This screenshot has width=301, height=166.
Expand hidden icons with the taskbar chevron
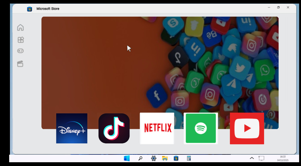(252, 158)
